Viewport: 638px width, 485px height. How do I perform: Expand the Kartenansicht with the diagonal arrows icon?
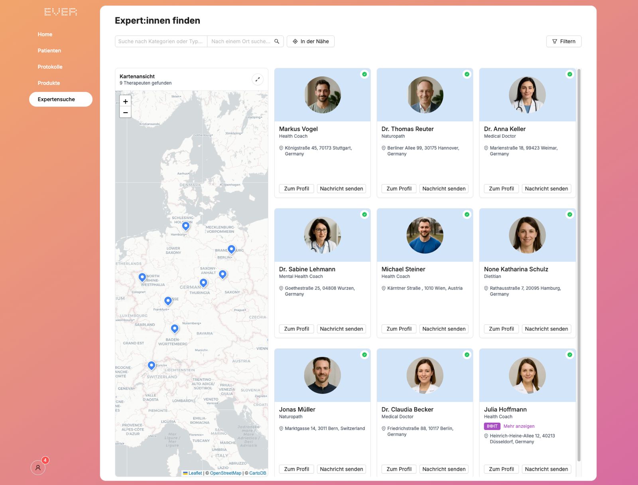[x=258, y=79]
